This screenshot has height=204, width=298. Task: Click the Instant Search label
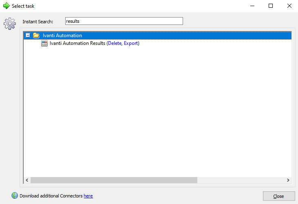(x=38, y=22)
